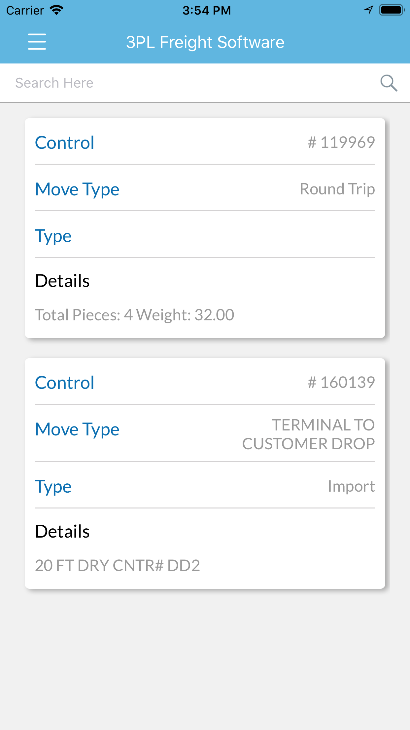
Task: Click the Search Here input field
Action: 191,83
